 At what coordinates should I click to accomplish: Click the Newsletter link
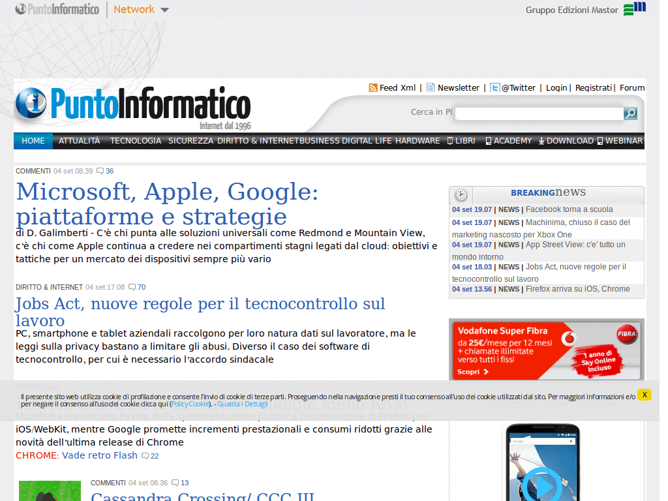tap(459, 88)
